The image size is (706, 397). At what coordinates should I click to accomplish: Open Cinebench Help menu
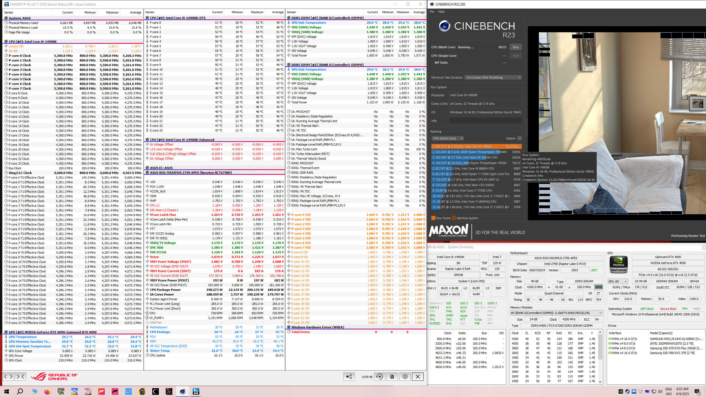tap(441, 12)
